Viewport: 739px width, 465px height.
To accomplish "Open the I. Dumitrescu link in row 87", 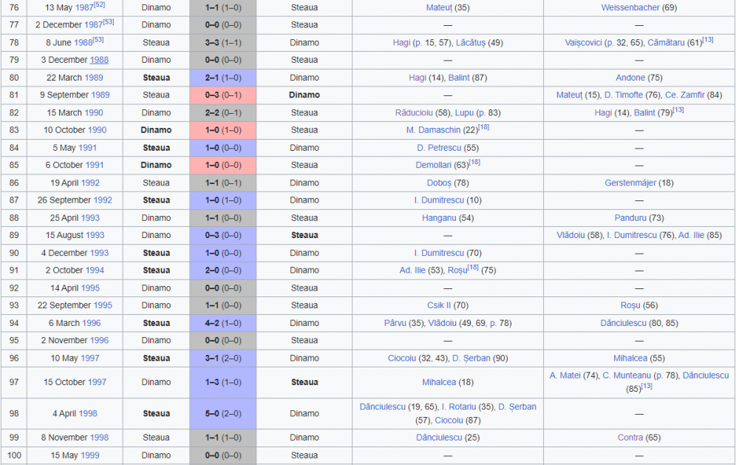I will pyautogui.click(x=439, y=200).
